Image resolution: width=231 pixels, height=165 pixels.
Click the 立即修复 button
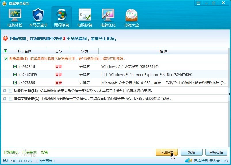point(167,152)
